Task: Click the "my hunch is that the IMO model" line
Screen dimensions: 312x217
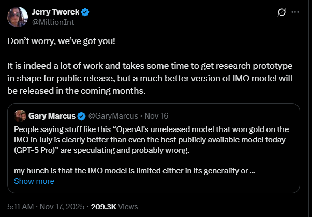Action: point(135,171)
